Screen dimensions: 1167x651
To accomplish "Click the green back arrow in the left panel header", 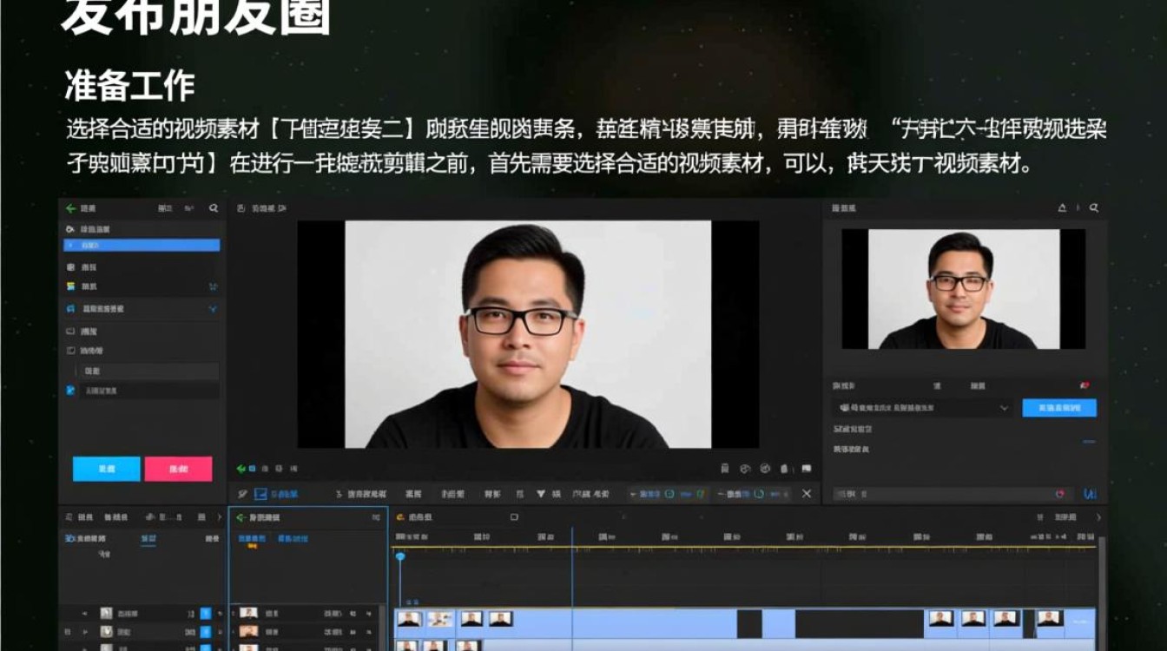I will click(x=70, y=208).
